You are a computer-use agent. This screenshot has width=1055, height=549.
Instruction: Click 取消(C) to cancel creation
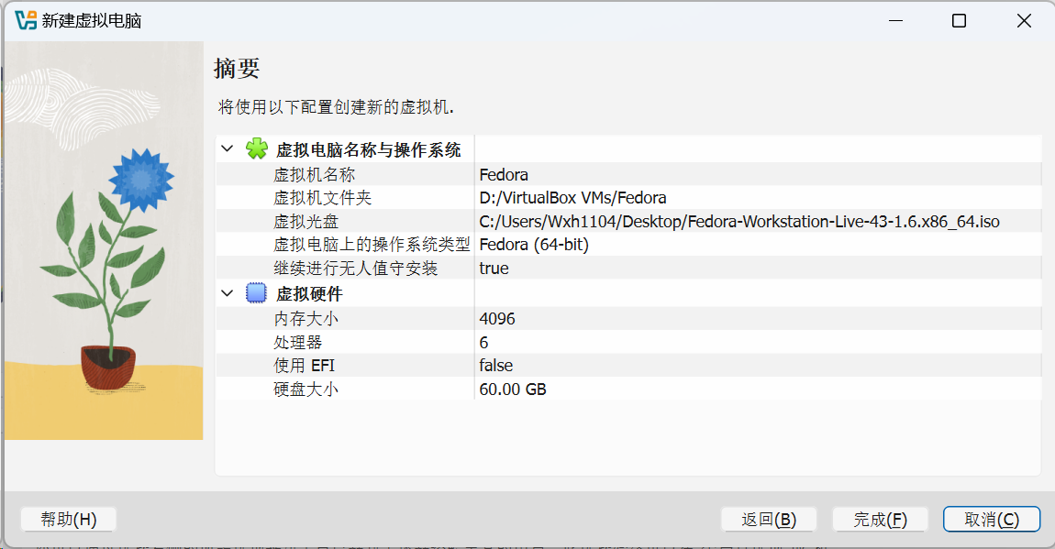991,519
